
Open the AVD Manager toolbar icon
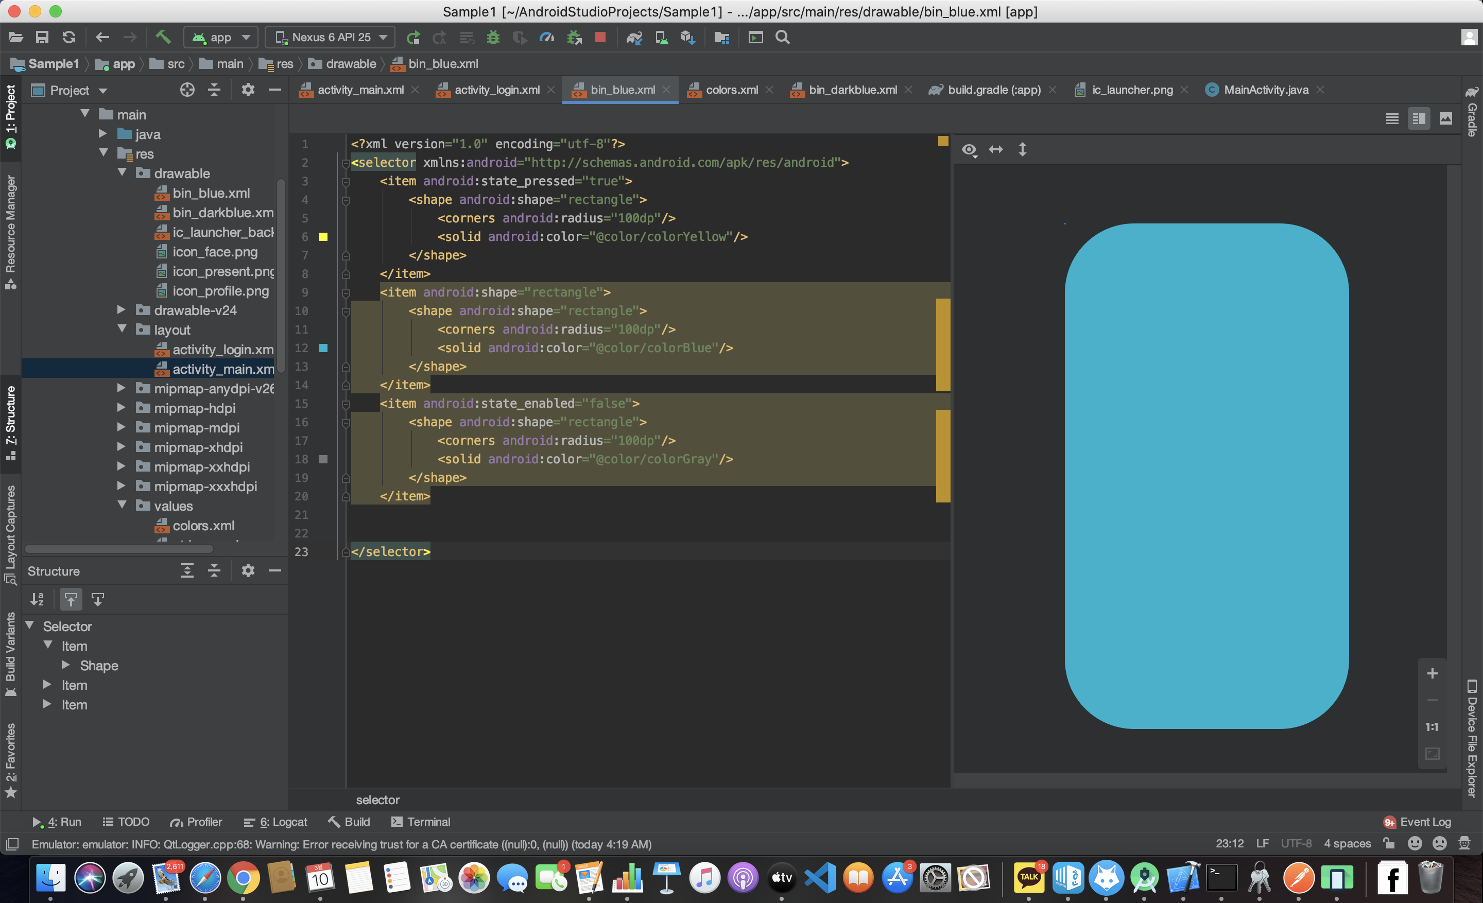(x=662, y=37)
